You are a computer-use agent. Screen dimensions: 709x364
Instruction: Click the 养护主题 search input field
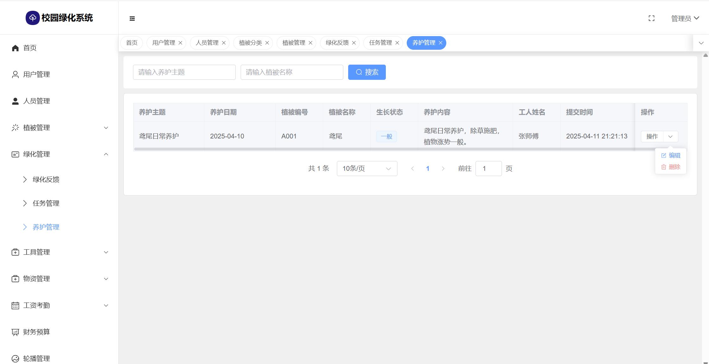pyautogui.click(x=184, y=72)
